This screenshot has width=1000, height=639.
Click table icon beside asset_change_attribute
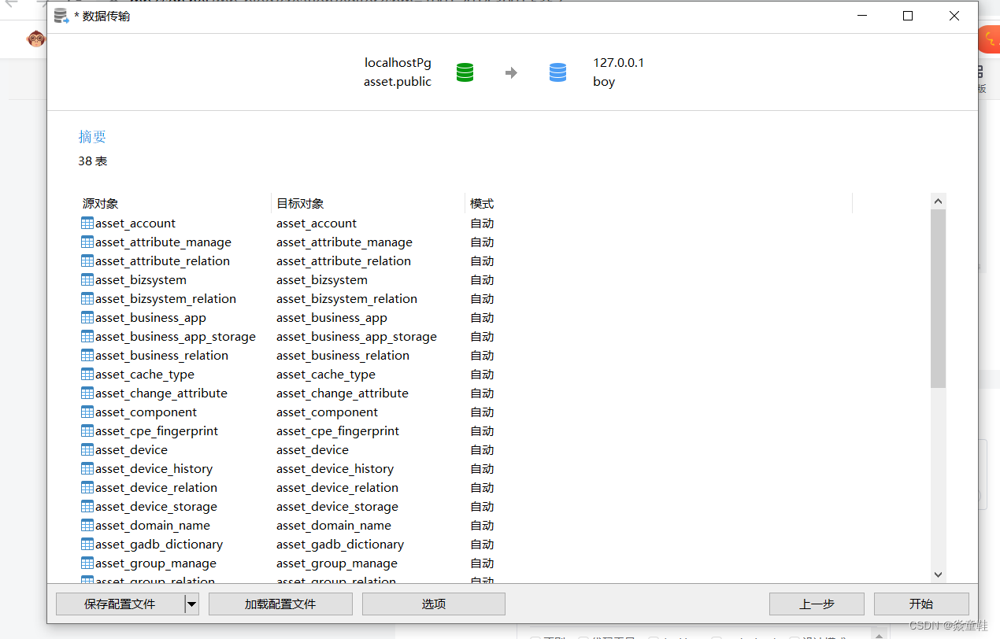point(87,393)
